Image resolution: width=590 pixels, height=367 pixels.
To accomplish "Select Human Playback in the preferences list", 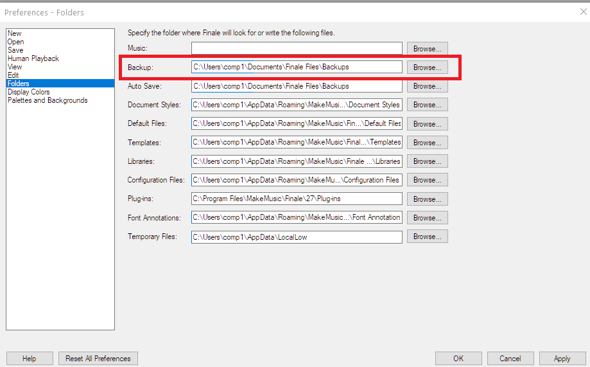I will [33, 58].
